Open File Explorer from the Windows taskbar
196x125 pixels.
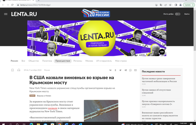pos(38,124)
